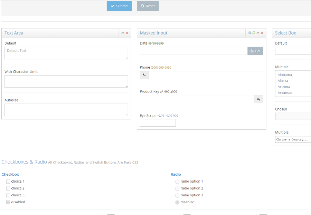The image size is (311, 215).
Task: Select Alabama in the Multiple list
Action: point(293,75)
